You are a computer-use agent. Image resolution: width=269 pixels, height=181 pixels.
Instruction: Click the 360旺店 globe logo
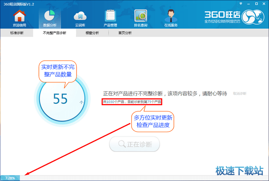253,17
